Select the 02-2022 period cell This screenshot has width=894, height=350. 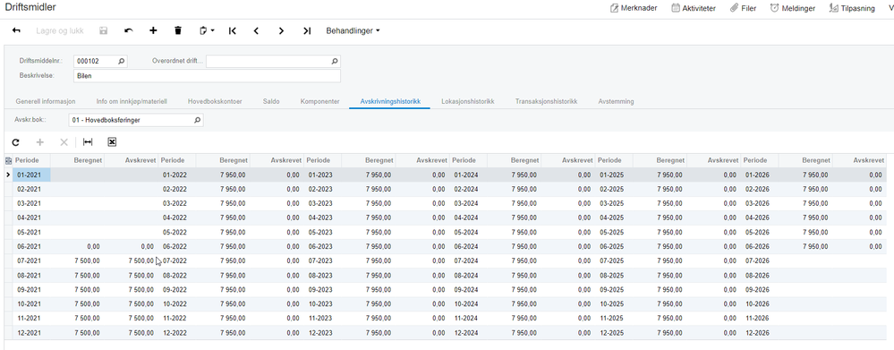[177, 189]
